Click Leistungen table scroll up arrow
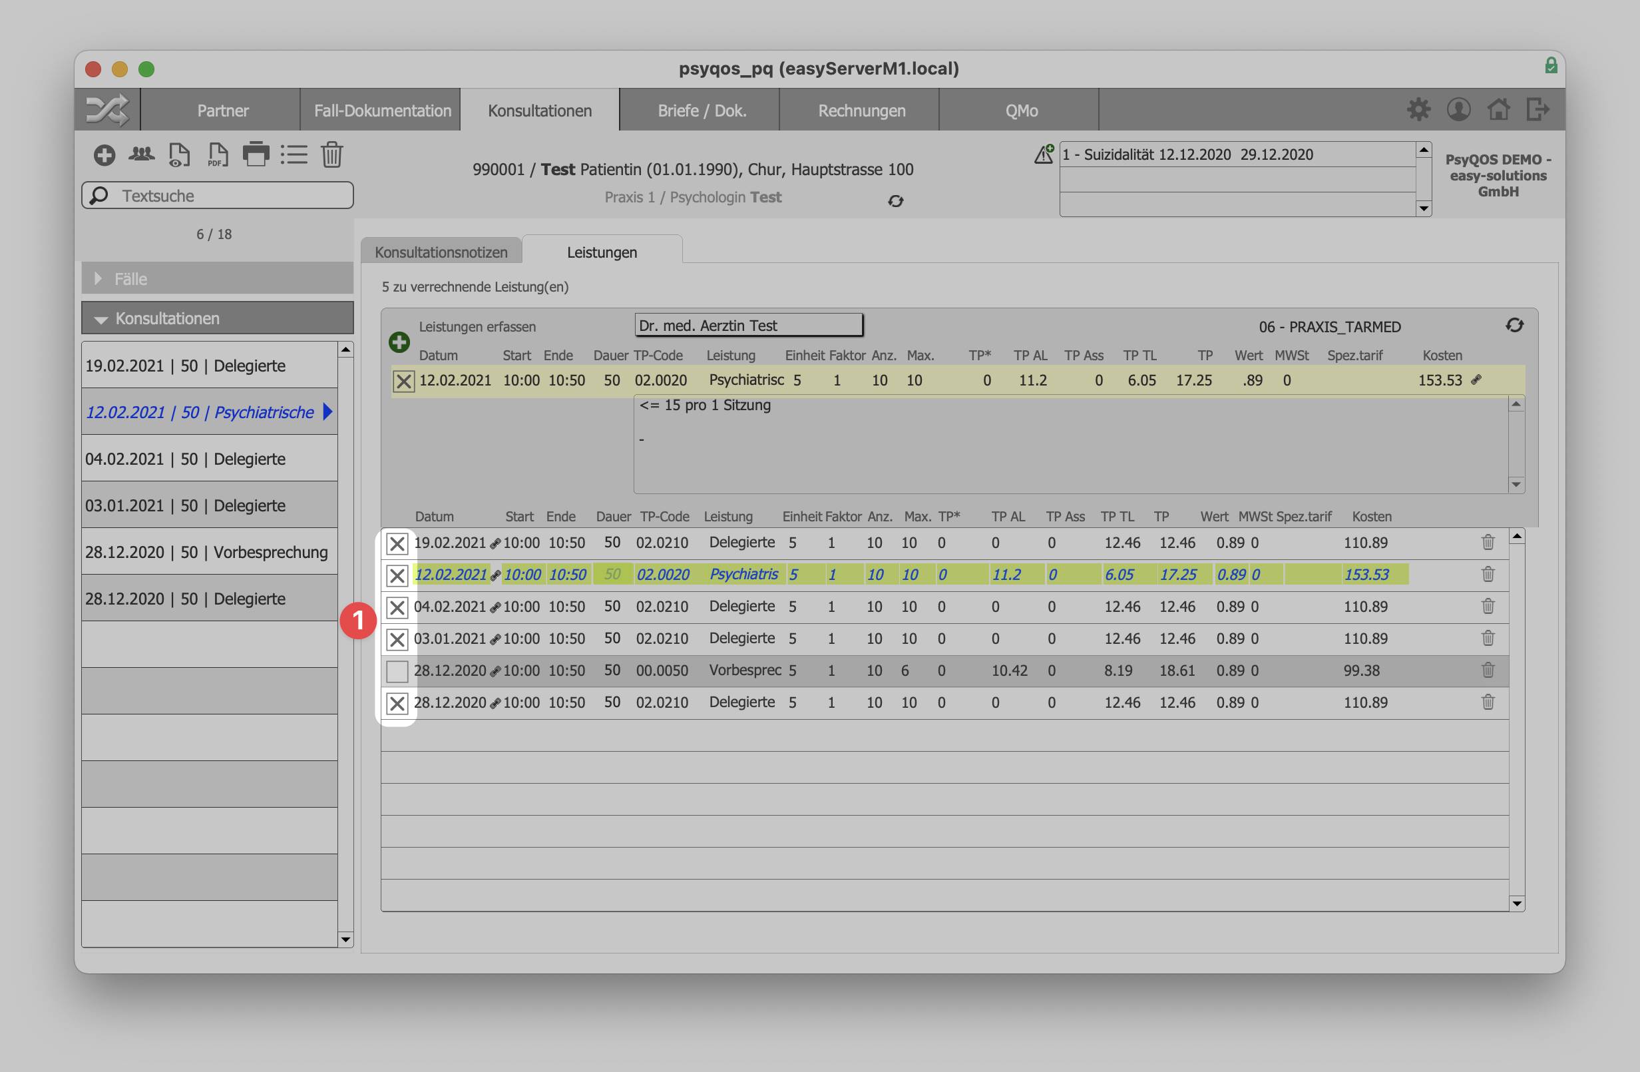The image size is (1640, 1072). pyautogui.click(x=1517, y=537)
